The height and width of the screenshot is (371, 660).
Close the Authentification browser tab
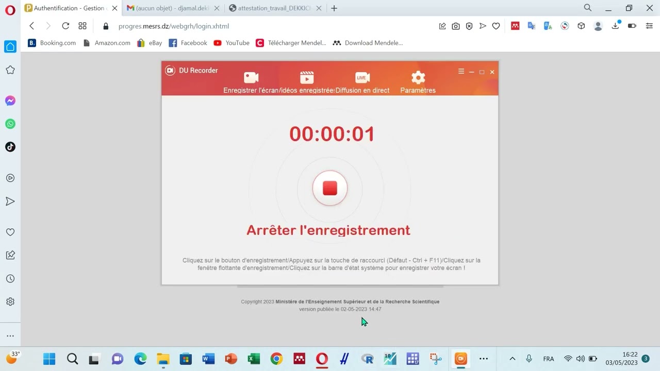(x=114, y=8)
